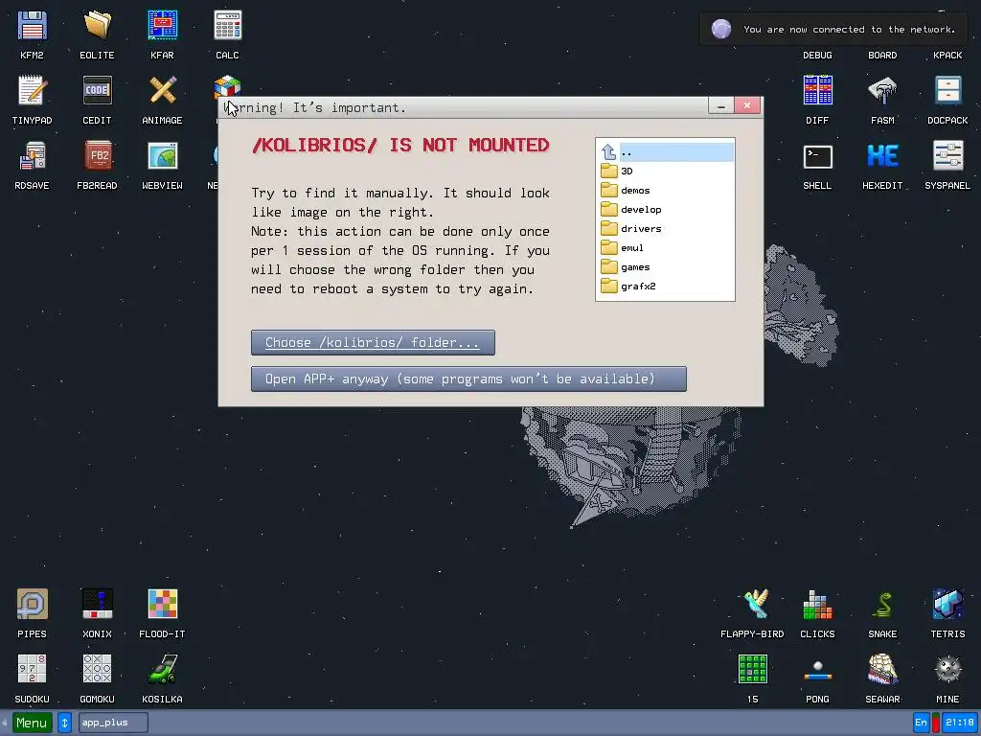Open the KFM2 file manager icon
This screenshot has height=736, width=981.
pyautogui.click(x=32, y=26)
